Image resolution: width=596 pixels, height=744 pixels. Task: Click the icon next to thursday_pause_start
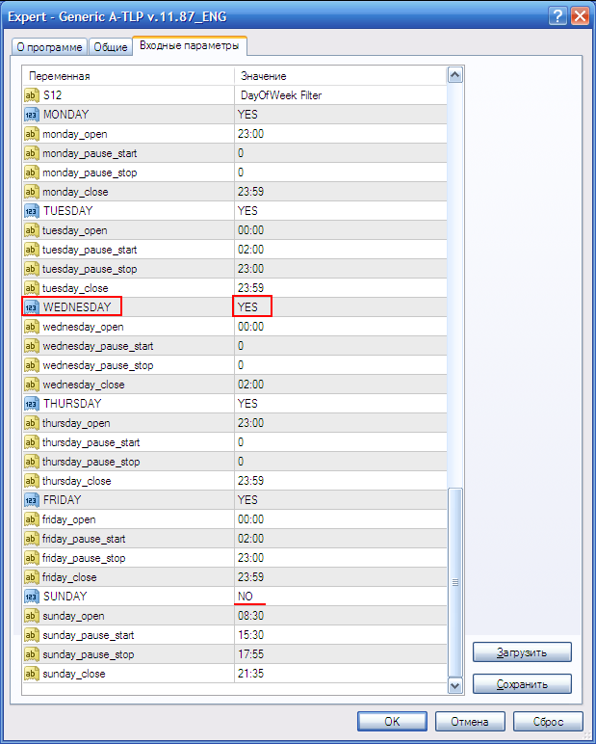(32, 442)
